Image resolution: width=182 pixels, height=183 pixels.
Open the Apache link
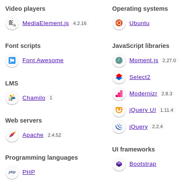33,135
